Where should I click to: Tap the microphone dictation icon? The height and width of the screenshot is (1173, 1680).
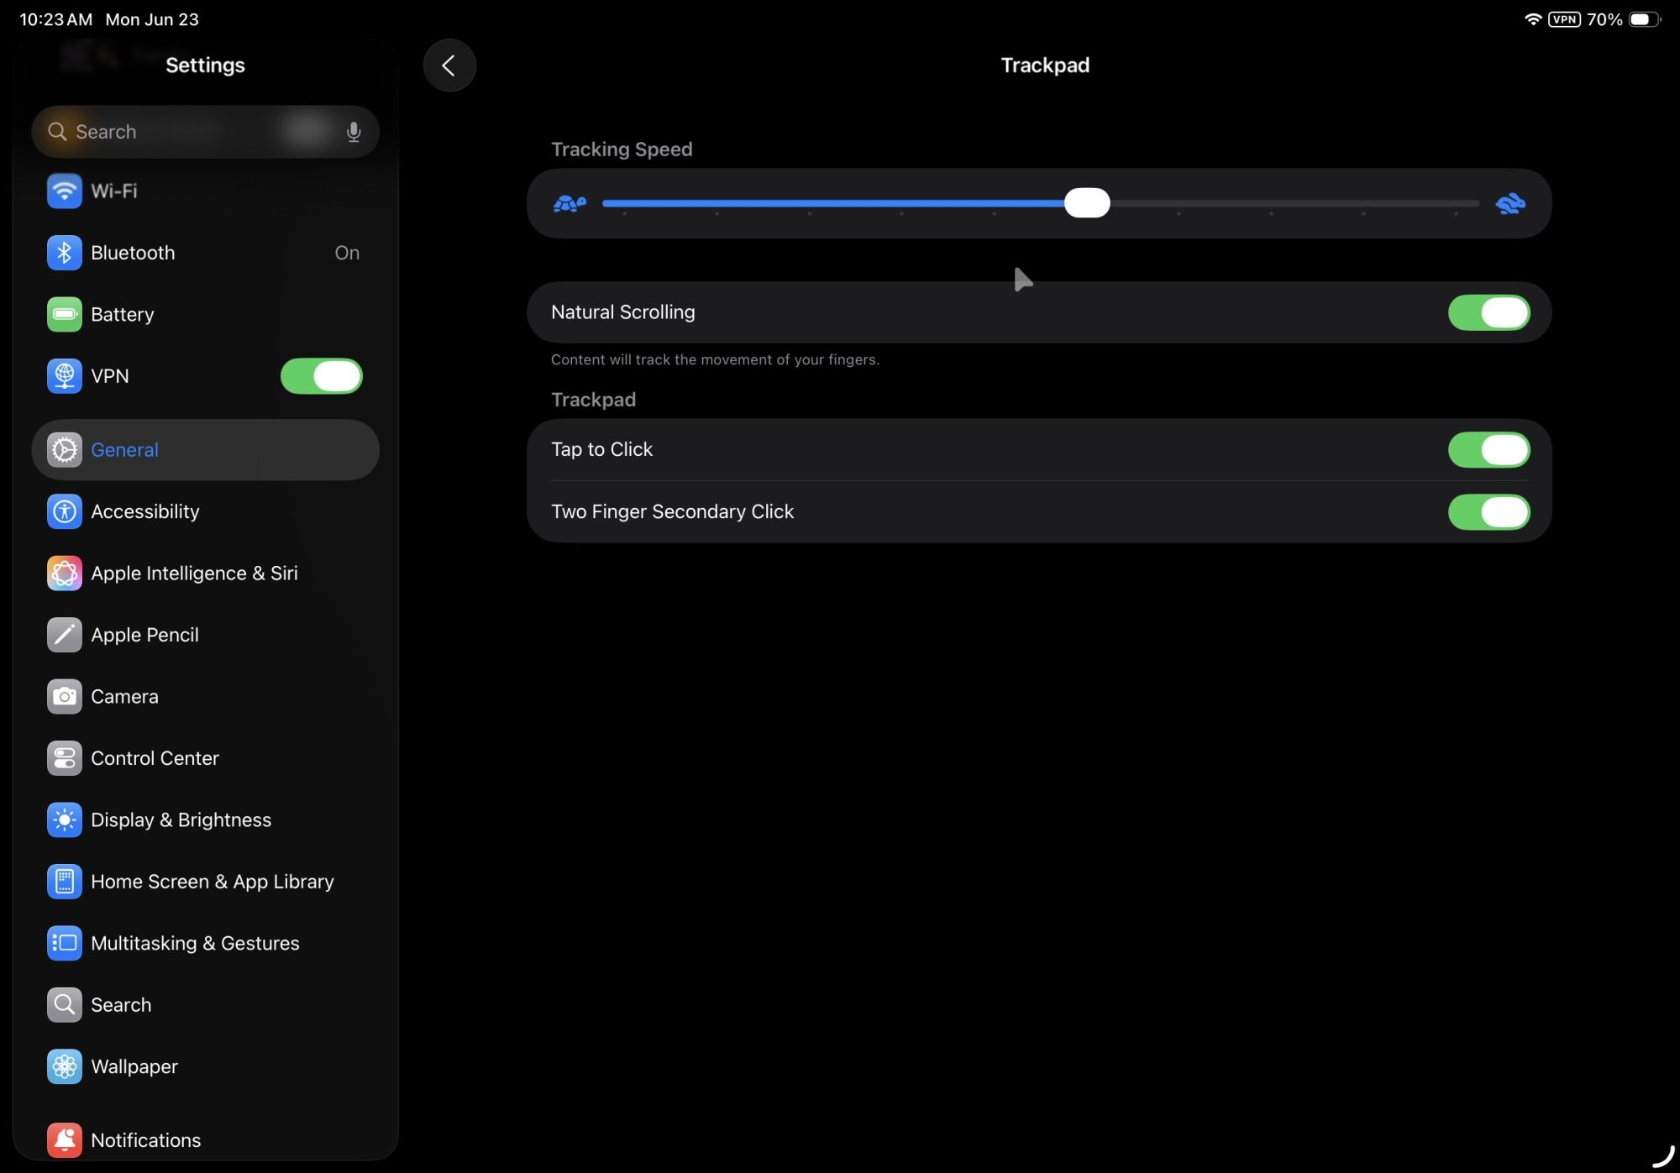[x=354, y=132]
